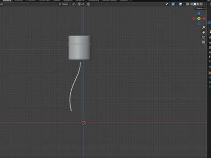Click the negative Z axis on gizmo
The width and height of the screenshot is (211, 158).
tap(199, 24)
